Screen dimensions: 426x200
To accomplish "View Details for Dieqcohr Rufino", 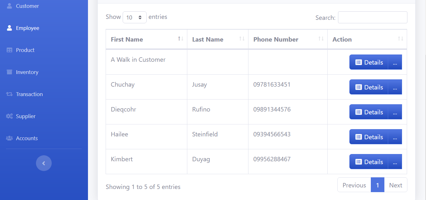I will point(369,112).
